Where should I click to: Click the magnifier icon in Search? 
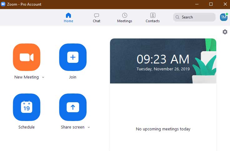coord(177,17)
